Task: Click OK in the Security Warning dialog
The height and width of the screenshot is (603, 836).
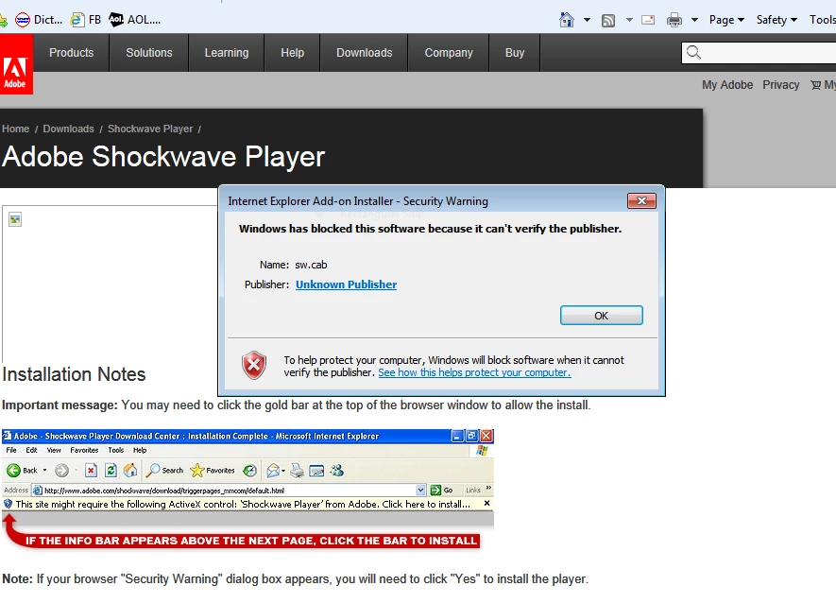Action: (x=602, y=316)
